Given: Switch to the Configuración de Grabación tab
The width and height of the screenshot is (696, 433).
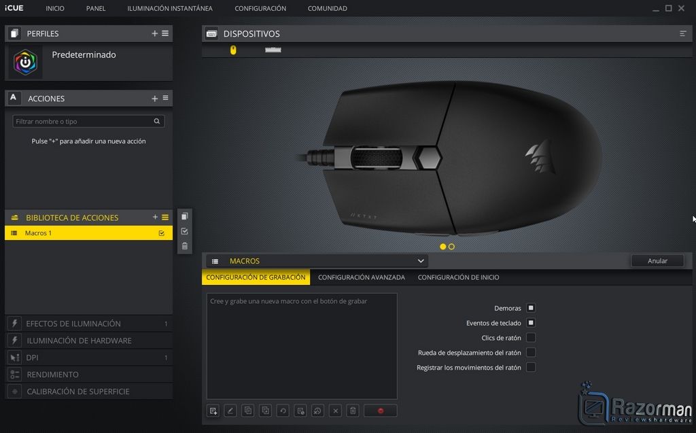Looking at the screenshot, I should coord(256,277).
